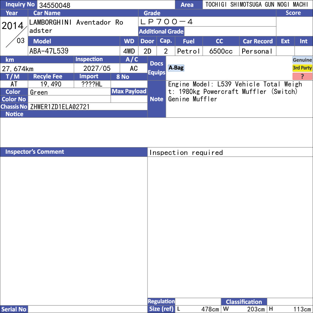Click the 4WD drive value
The height and width of the screenshot is (313, 313).
(x=129, y=51)
